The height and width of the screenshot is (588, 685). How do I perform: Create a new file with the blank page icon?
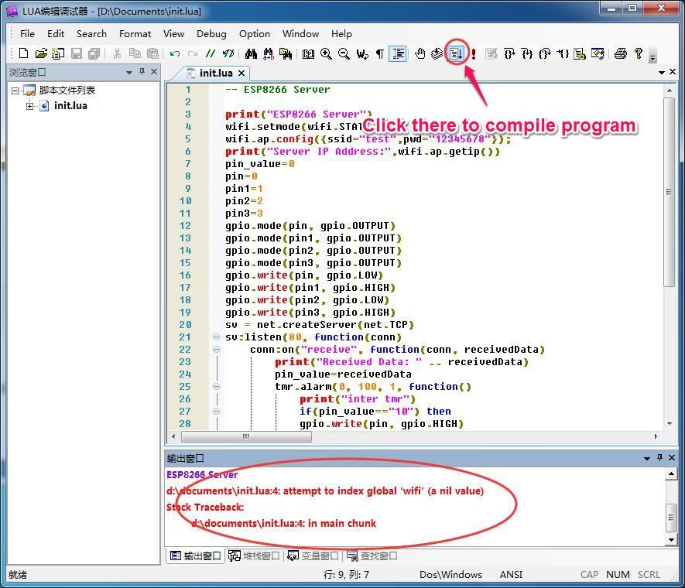coord(23,53)
